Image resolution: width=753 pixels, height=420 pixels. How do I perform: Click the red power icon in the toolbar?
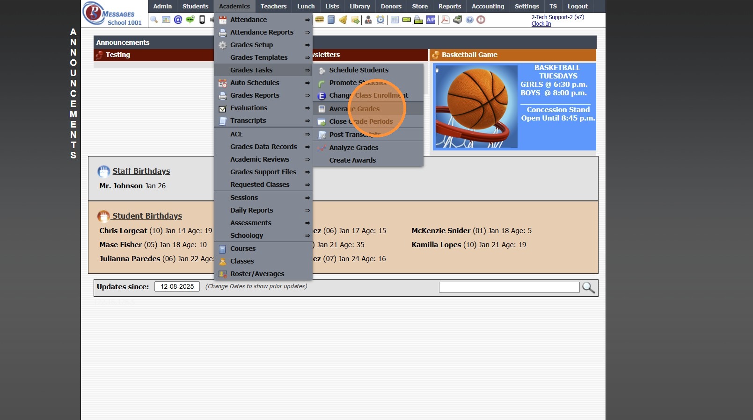(481, 20)
